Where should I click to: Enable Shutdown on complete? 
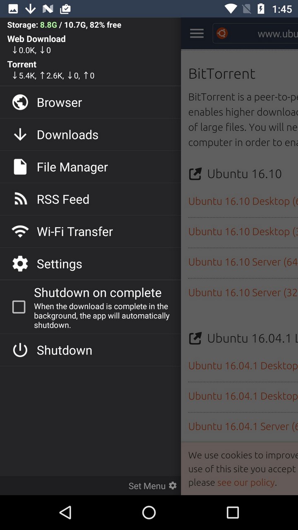point(19,307)
